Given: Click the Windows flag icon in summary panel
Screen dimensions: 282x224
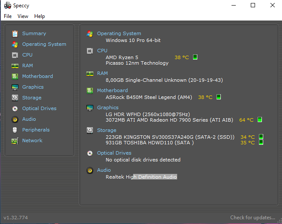Looking at the screenshot, I should tap(90, 34).
